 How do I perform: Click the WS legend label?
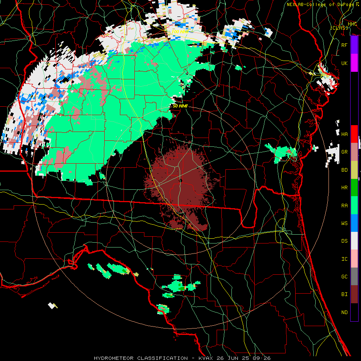click(x=345, y=223)
